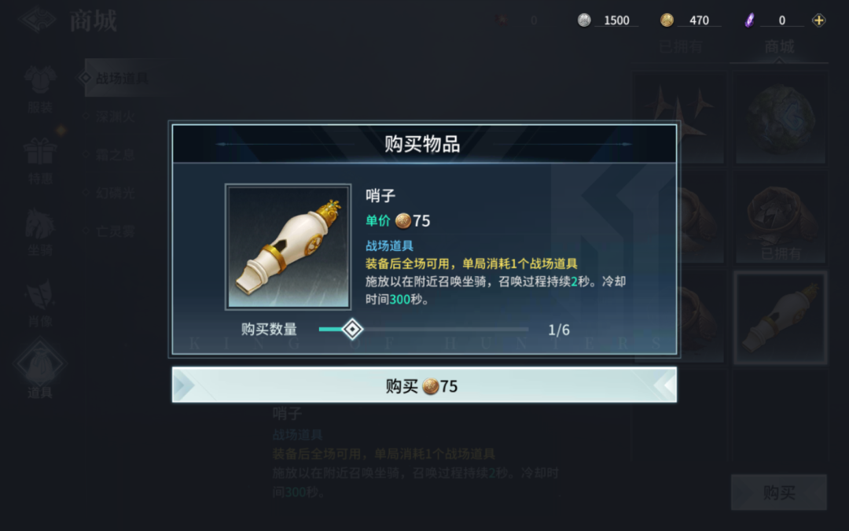Image resolution: width=849 pixels, height=531 pixels.
Task: Click the dimmed 购买 button at bottom right
Action: (x=778, y=492)
